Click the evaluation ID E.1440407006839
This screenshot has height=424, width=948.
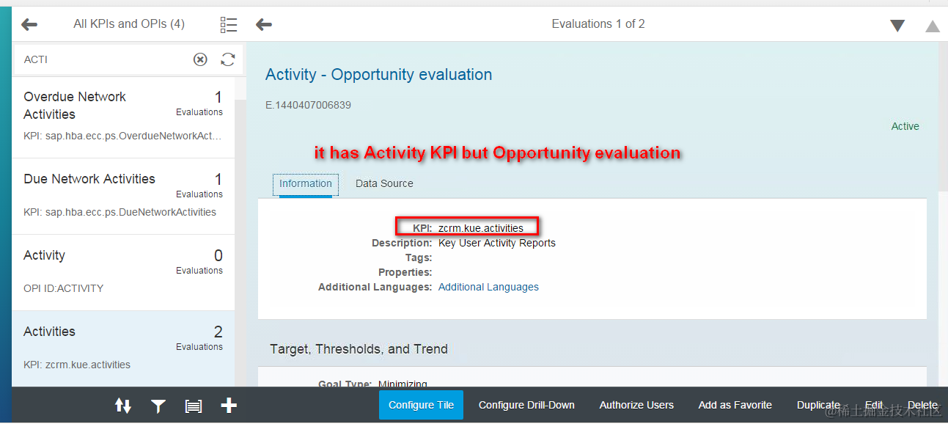[308, 105]
